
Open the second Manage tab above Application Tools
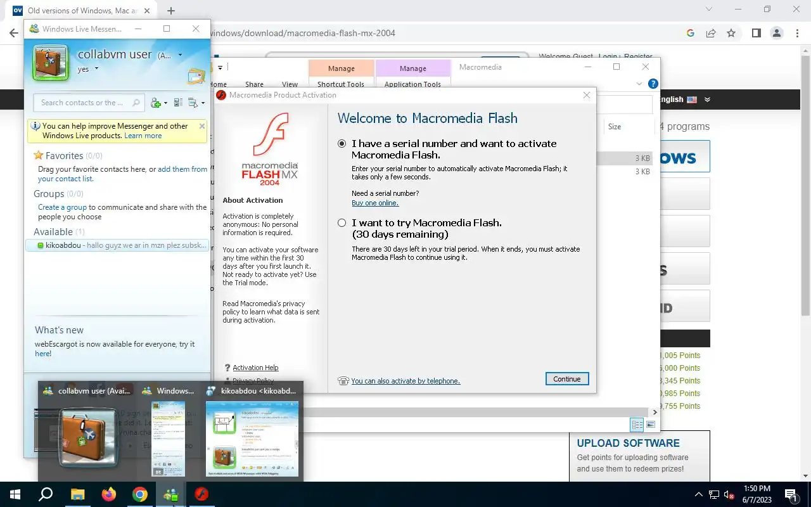(x=413, y=68)
